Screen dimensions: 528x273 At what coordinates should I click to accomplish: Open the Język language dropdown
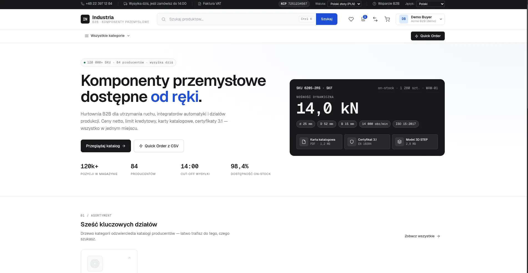(x=430, y=4)
